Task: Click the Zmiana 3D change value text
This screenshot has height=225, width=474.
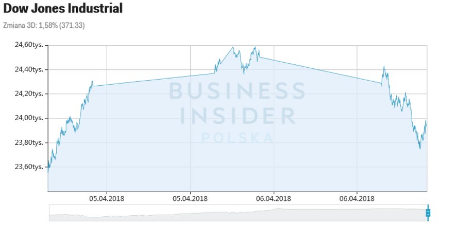Action: tap(44, 26)
